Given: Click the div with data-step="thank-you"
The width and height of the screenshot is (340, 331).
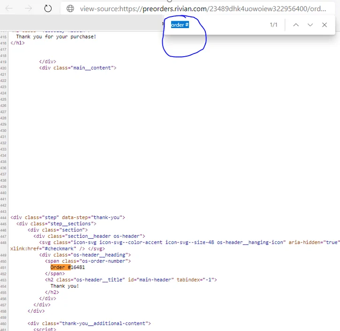Looking at the screenshot, I should pos(68,217).
